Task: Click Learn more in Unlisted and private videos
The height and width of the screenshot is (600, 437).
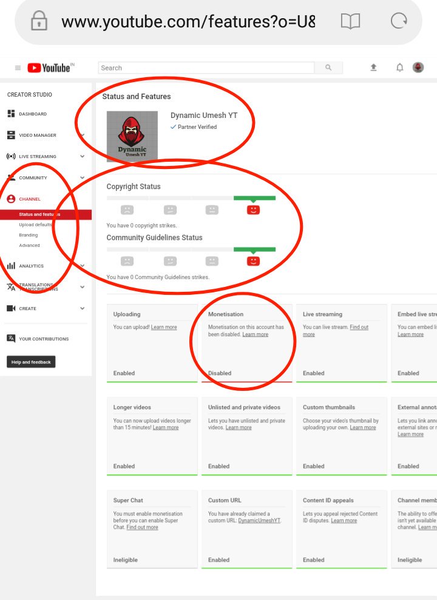Action: [239, 427]
